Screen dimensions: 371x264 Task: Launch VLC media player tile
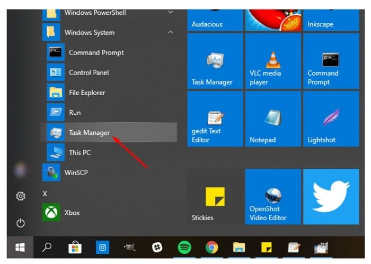pos(273,61)
